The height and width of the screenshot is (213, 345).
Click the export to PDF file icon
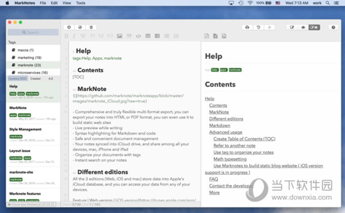206,36
